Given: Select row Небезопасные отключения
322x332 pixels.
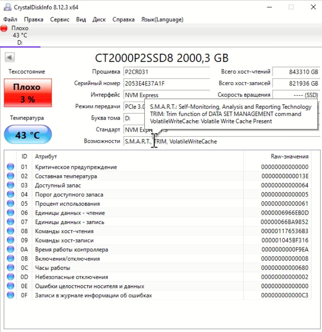Looking at the screenshot, I should click(x=158, y=277).
